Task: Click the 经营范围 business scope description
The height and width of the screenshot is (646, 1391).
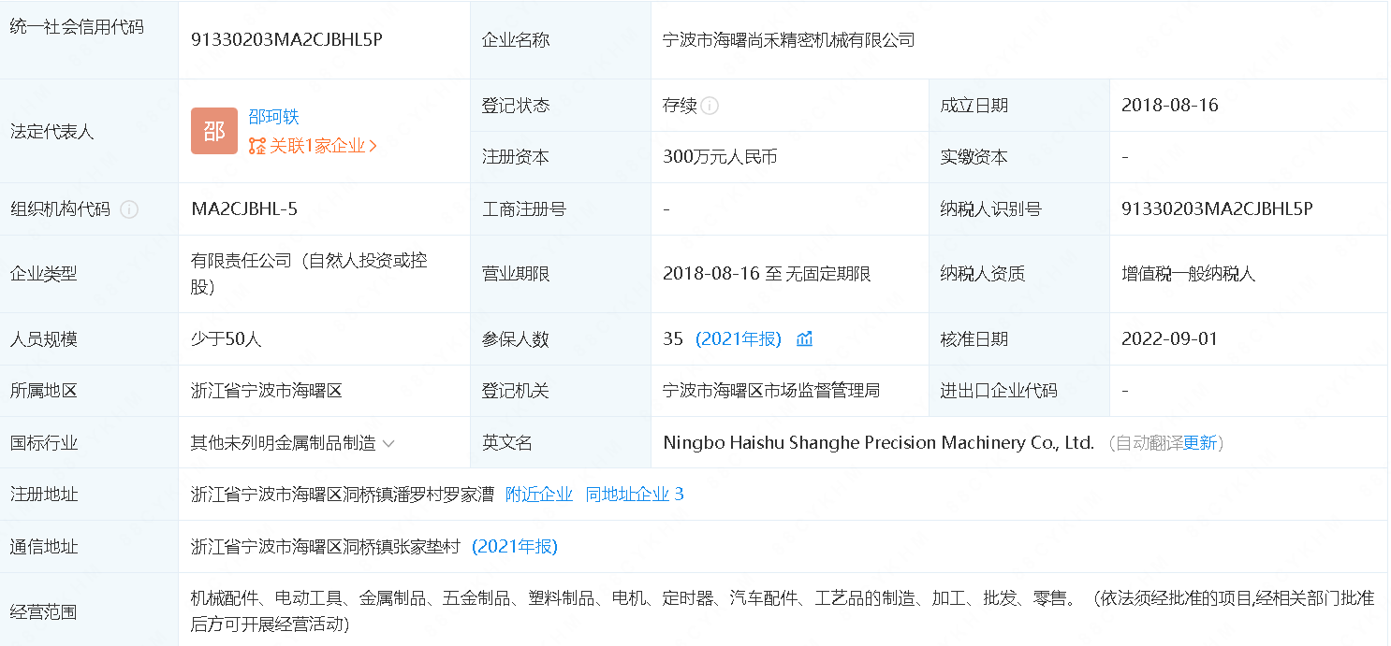Action: click(782, 610)
